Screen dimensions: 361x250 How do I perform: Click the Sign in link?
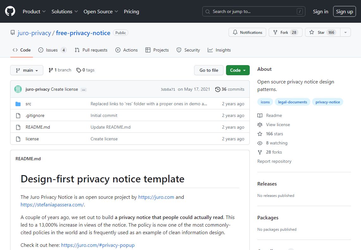[x=321, y=11]
